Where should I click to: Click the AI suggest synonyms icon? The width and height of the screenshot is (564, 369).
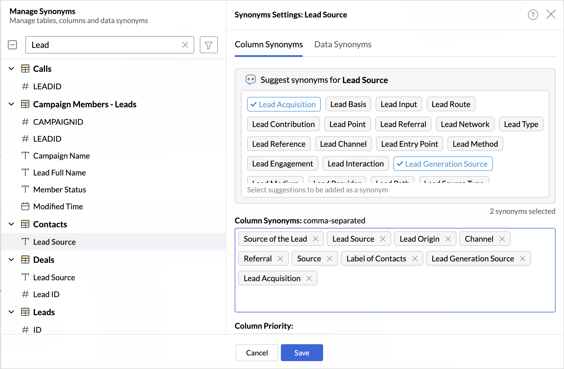pyautogui.click(x=250, y=80)
